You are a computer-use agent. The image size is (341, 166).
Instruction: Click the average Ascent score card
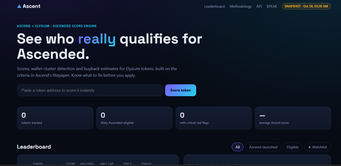pyautogui.click(x=293, y=118)
